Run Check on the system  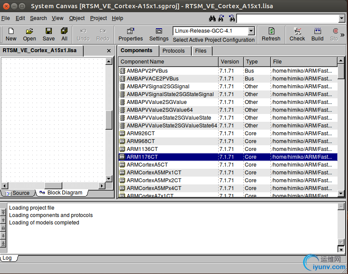pos(297,35)
